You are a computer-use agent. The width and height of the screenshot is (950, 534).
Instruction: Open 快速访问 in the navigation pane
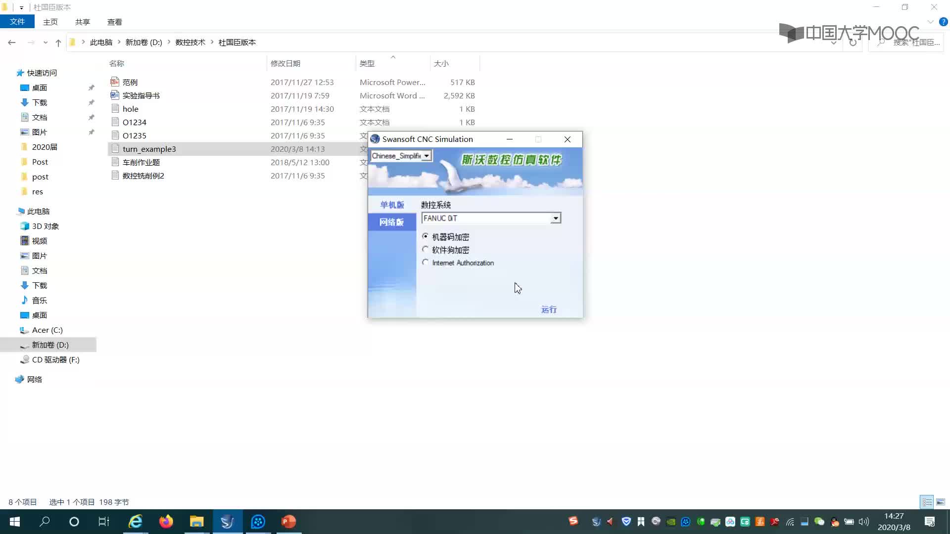click(42, 73)
